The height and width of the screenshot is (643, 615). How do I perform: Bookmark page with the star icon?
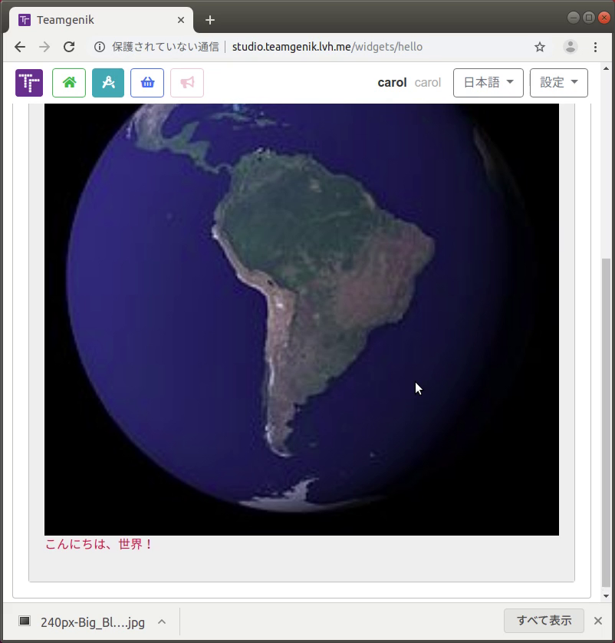540,47
